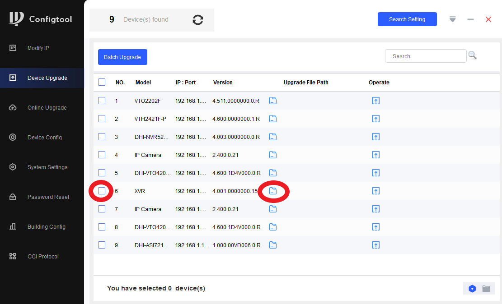Open the folder icon at bottom right
502x304 pixels.
coord(486,289)
